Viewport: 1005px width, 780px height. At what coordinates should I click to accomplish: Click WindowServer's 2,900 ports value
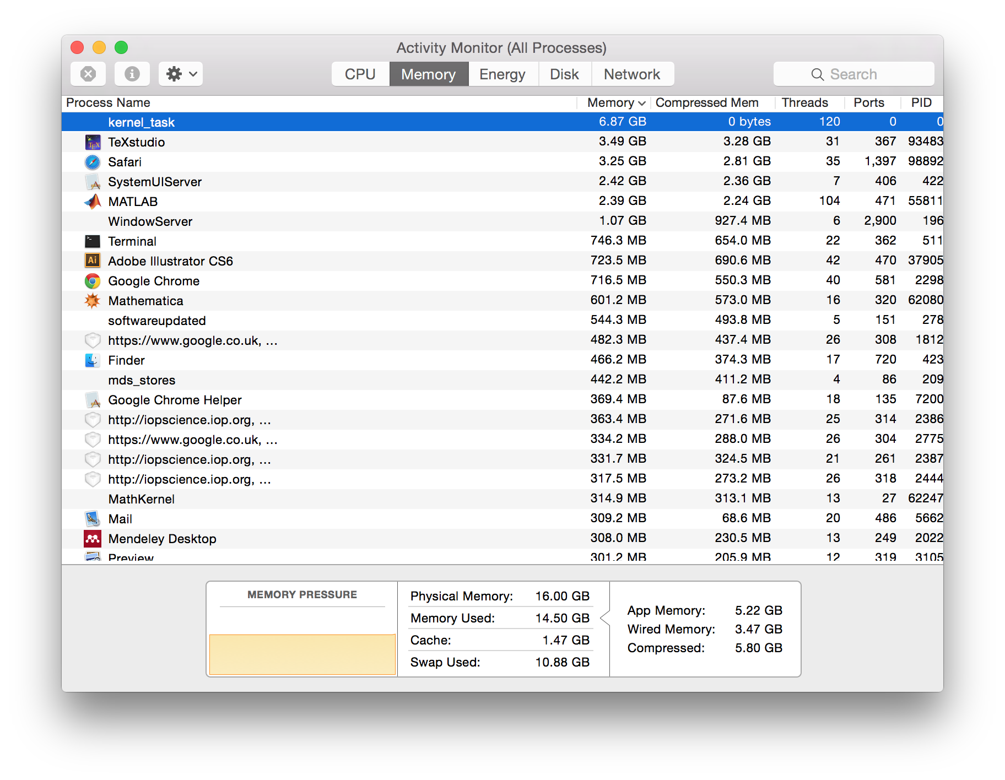tap(880, 220)
